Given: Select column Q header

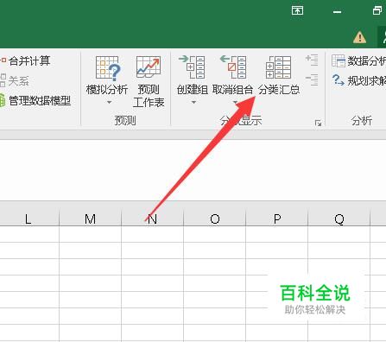Looking at the screenshot, I should pos(339,218).
